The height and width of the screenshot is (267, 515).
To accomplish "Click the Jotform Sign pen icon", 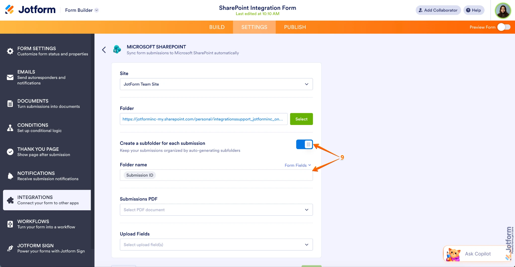I will pos(10,248).
